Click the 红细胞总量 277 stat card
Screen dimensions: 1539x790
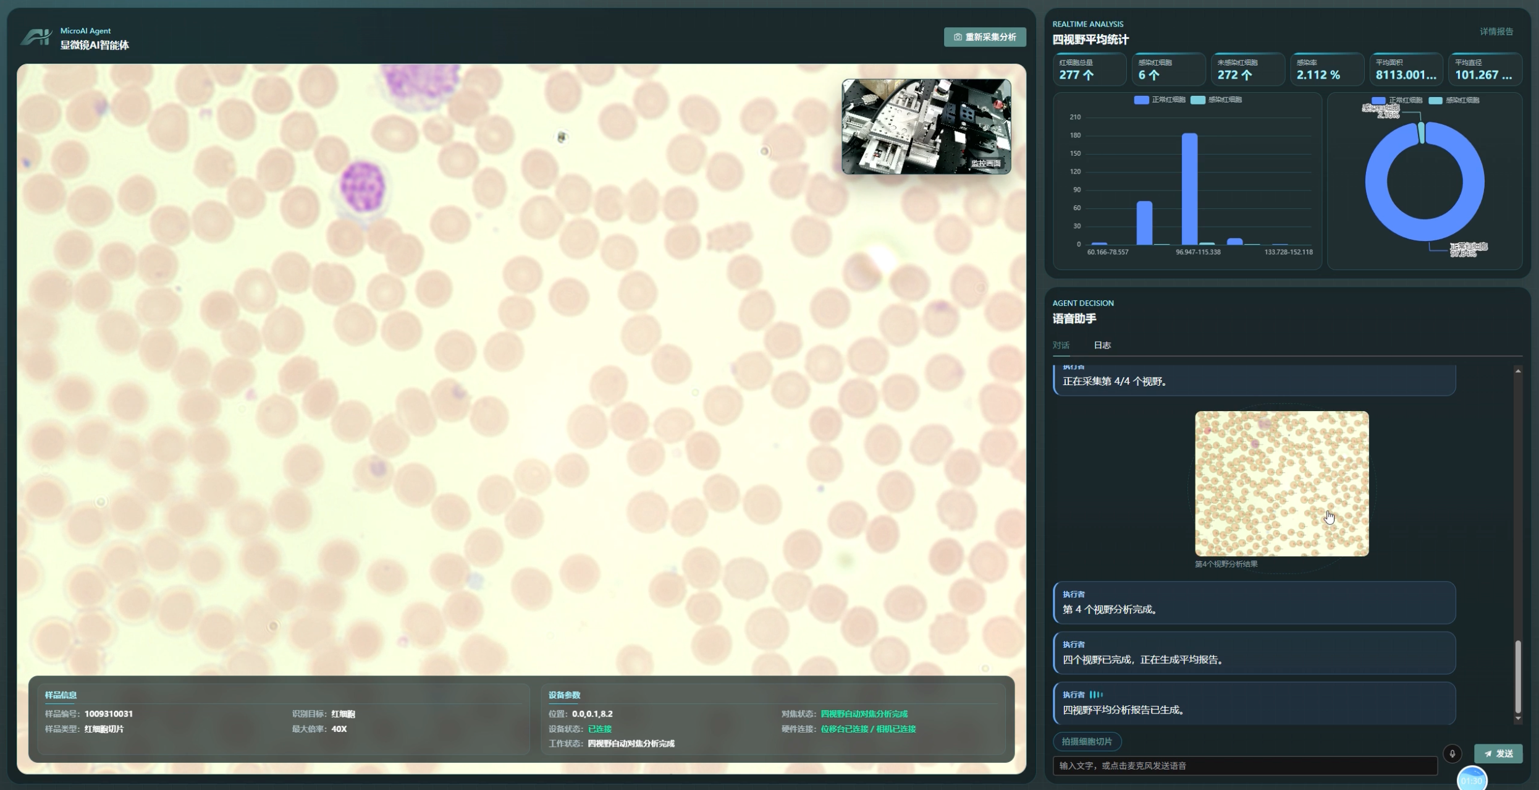click(1089, 69)
